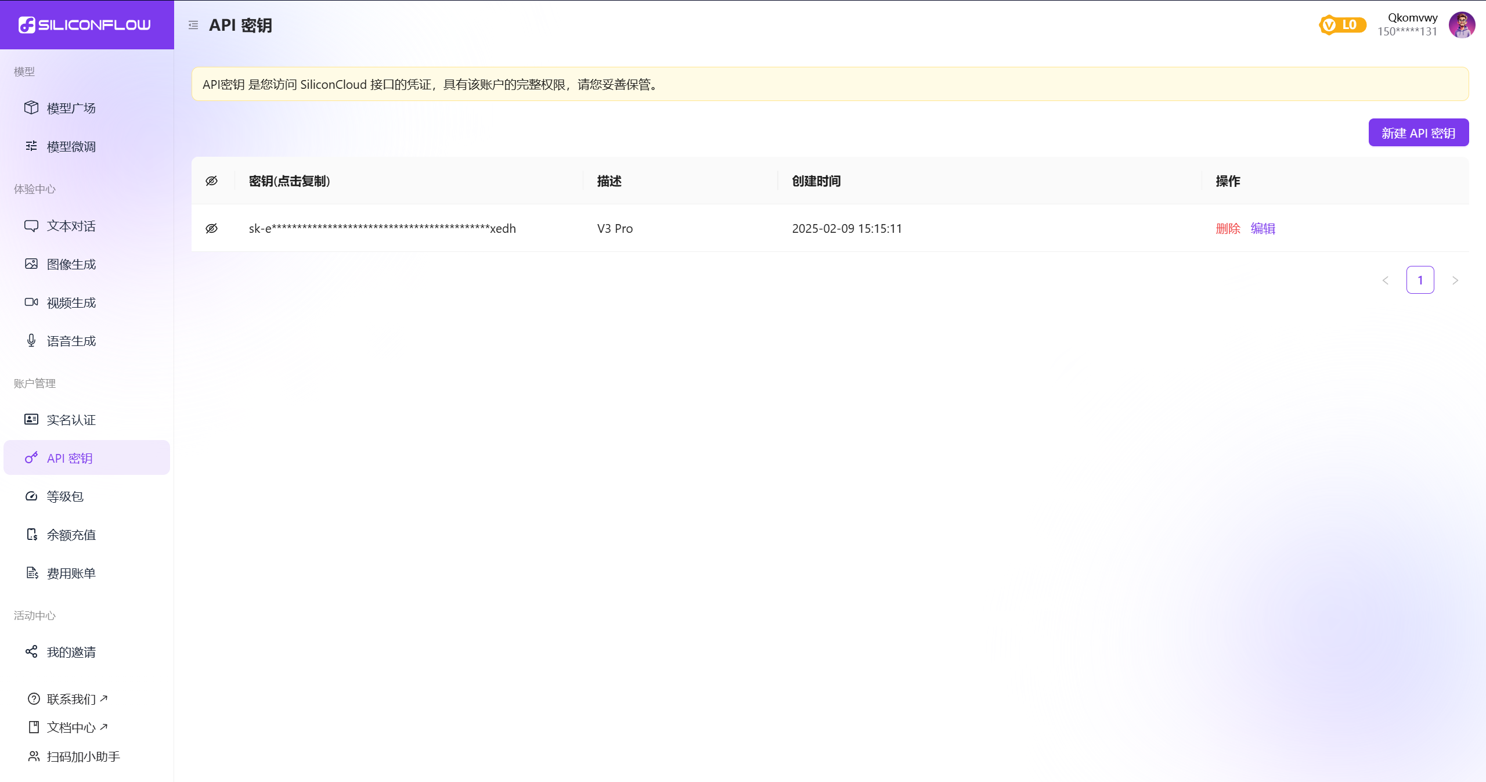
Task: Click the username Qkomvwy
Action: pos(1413,17)
